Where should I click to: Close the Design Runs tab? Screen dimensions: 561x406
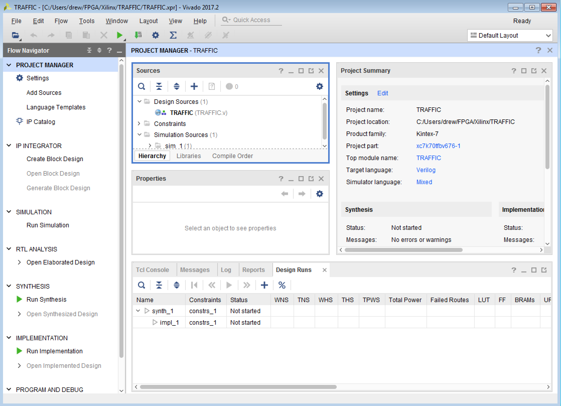[324, 270]
